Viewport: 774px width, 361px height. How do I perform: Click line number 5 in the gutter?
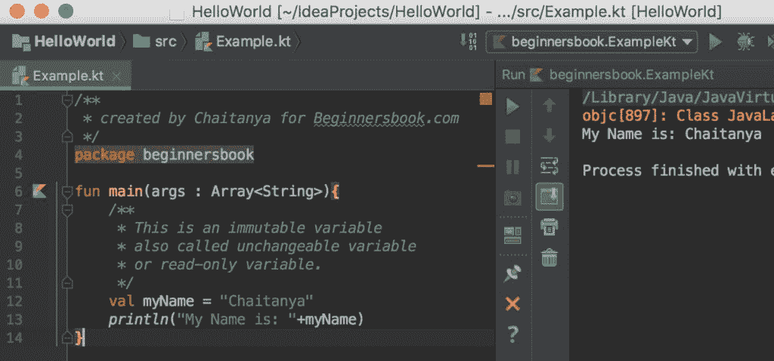tap(18, 174)
